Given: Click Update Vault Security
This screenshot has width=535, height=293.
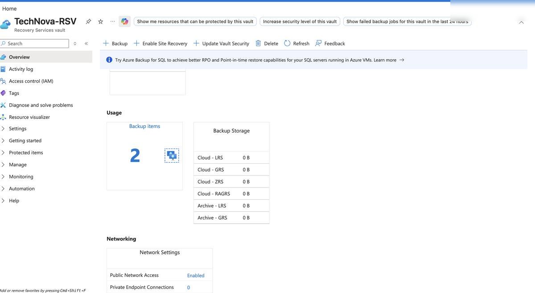Looking at the screenshot, I should coord(221,43).
